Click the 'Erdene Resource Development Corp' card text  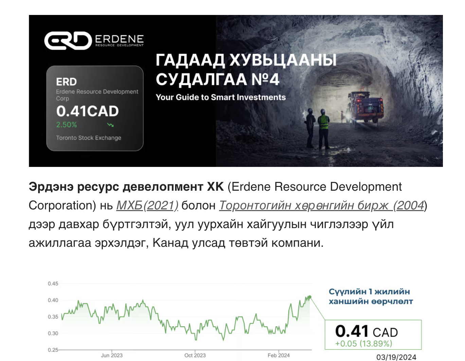pos(97,95)
